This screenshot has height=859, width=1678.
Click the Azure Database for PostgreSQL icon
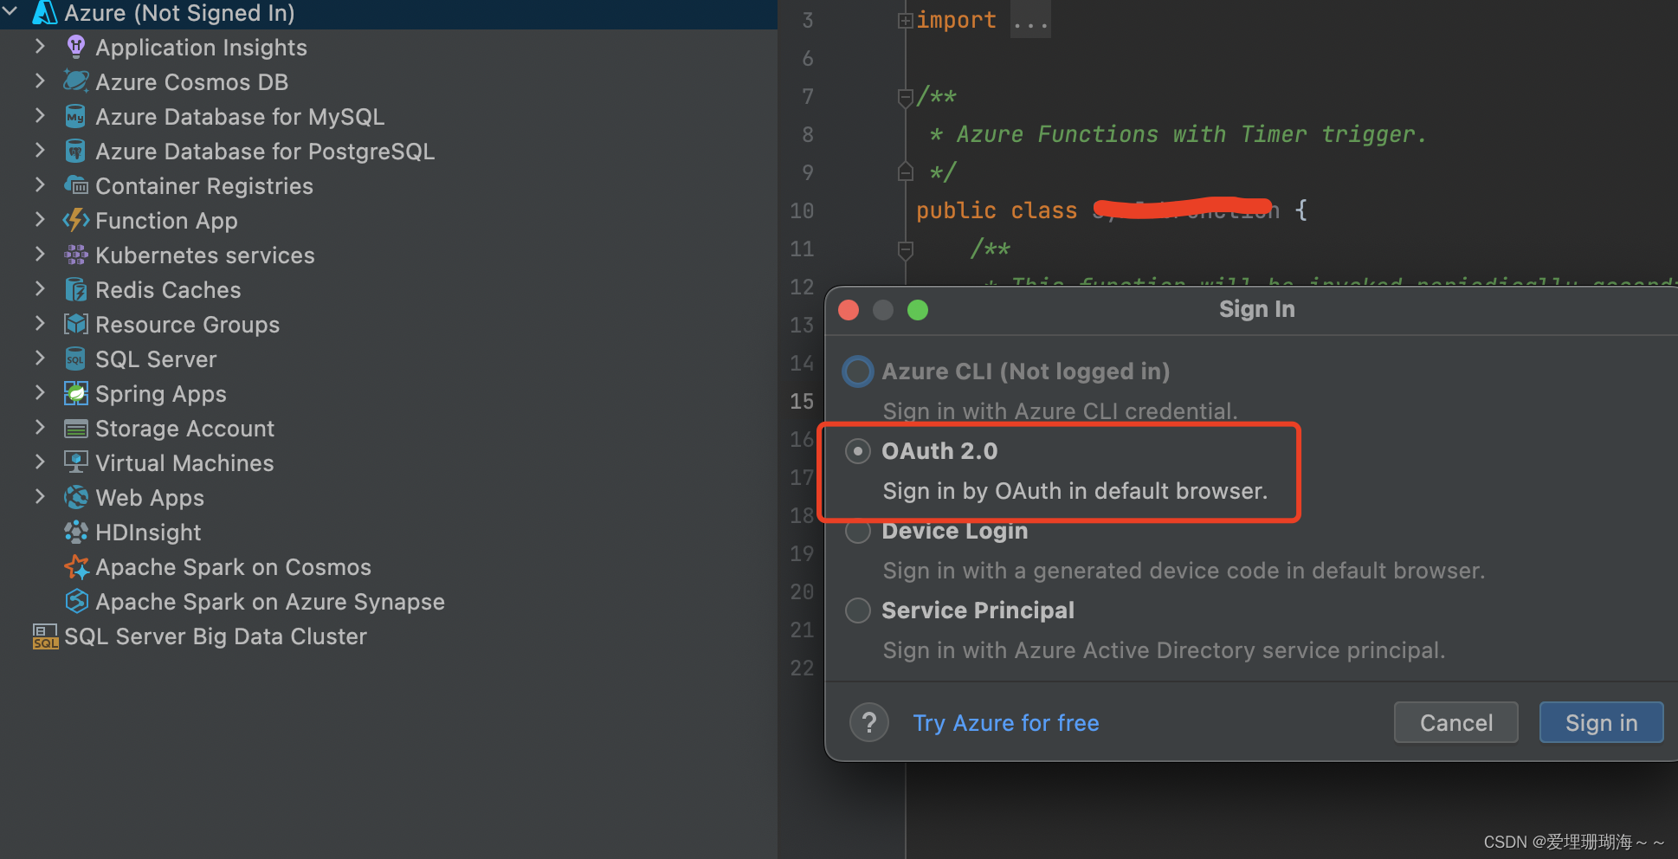pos(76,151)
